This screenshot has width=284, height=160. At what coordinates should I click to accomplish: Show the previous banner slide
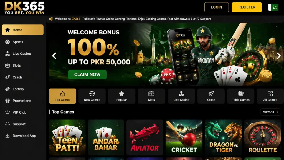click(54, 56)
